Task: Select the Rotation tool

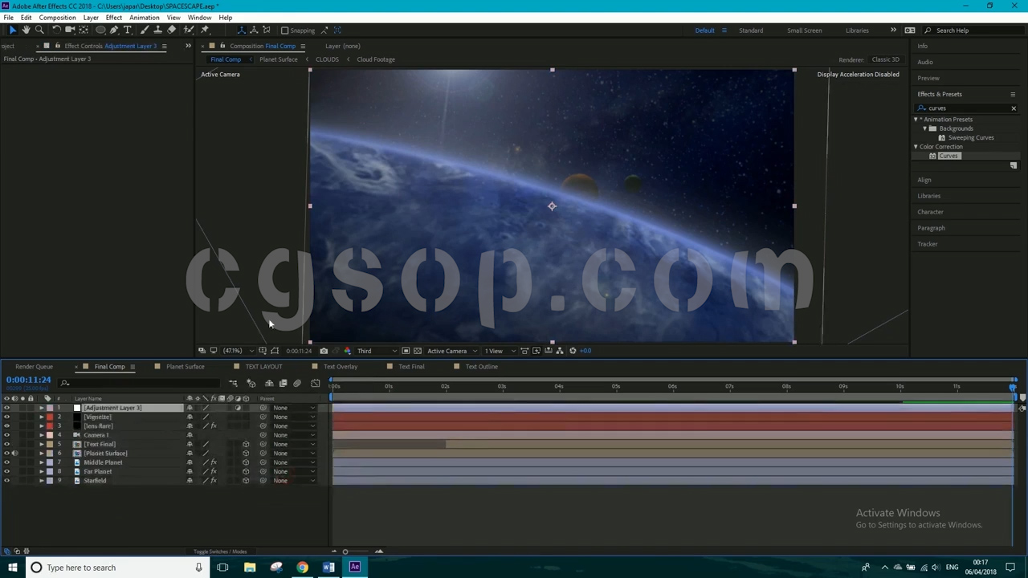Action: (x=56, y=30)
